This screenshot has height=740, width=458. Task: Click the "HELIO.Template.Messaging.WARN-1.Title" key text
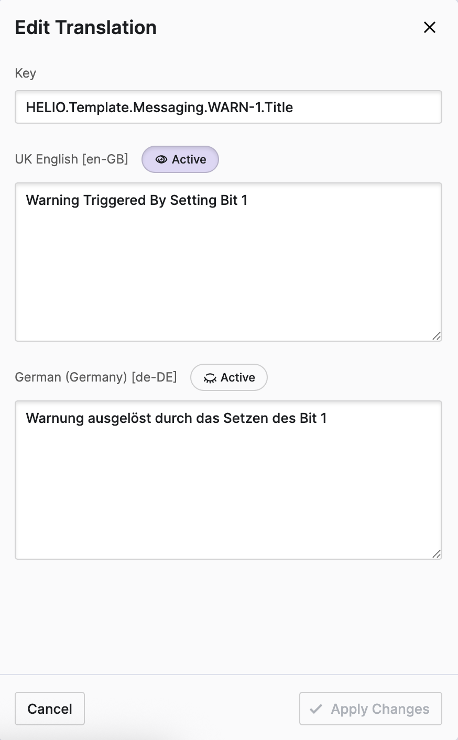[159, 107]
